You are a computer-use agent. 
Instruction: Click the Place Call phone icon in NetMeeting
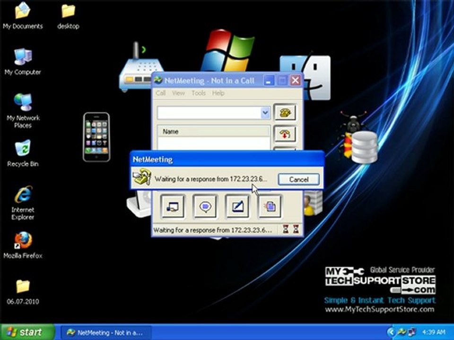(285, 112)
